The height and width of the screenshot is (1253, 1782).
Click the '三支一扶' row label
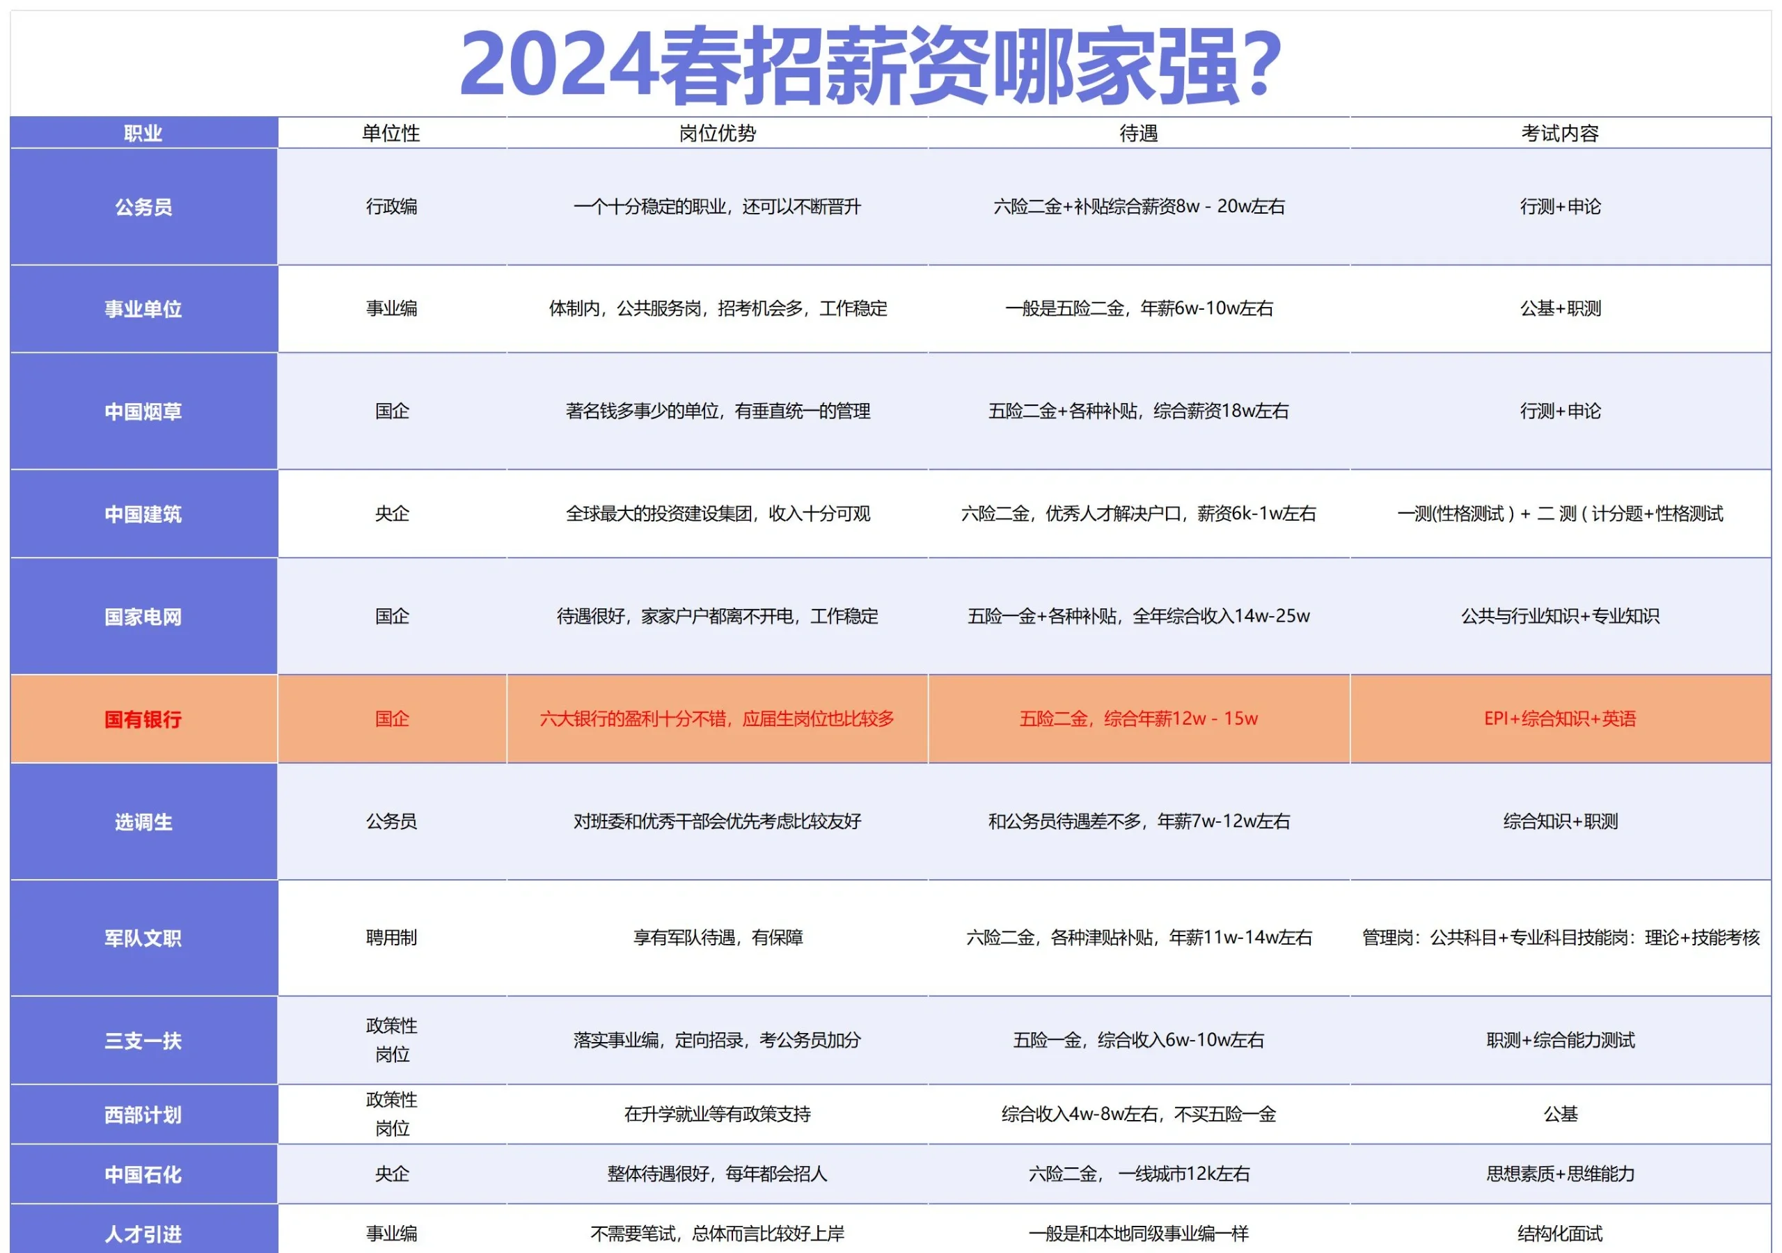click(x=143, y=1040)
